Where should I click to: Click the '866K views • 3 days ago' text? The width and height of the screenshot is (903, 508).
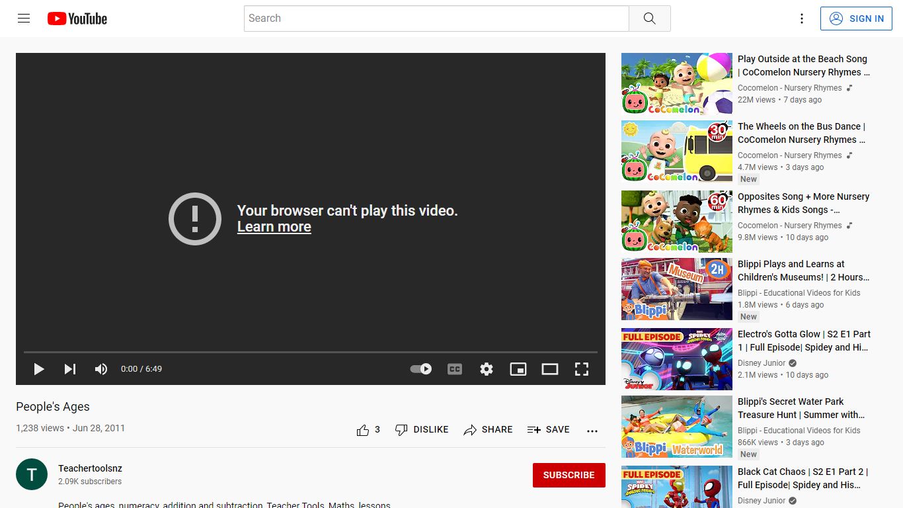[781, 443]
